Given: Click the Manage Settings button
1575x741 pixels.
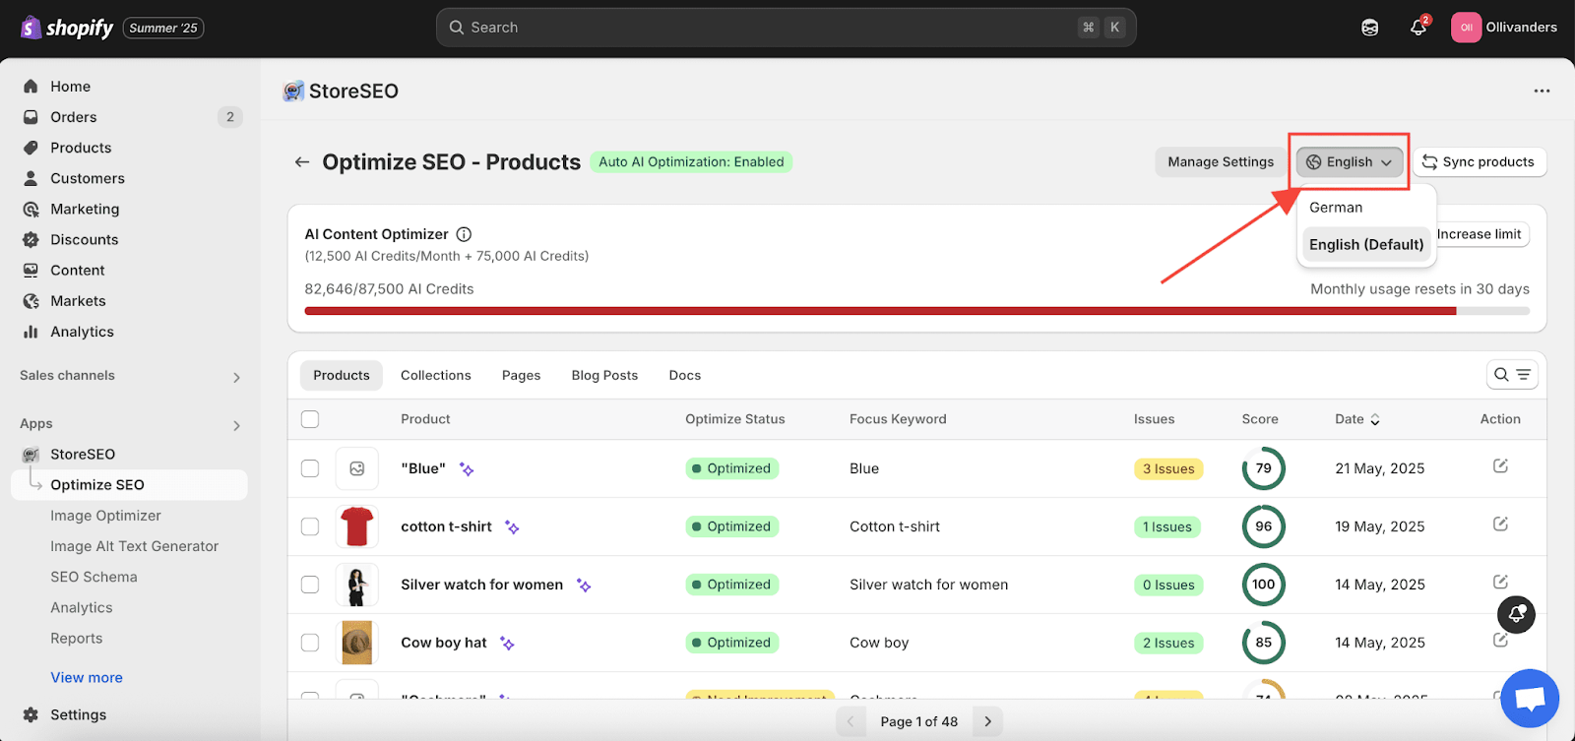Looking at the screenshot, I should [1221, 162].
